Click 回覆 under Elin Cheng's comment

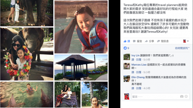click(139, 88)
